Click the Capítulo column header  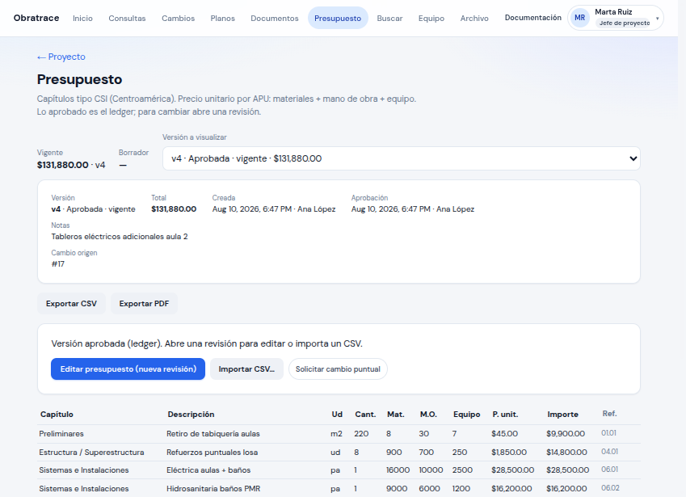[57, 415]
